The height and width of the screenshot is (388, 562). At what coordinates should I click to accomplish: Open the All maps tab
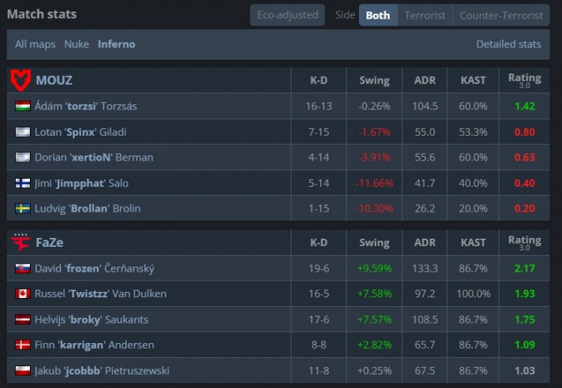coord(35,44)
